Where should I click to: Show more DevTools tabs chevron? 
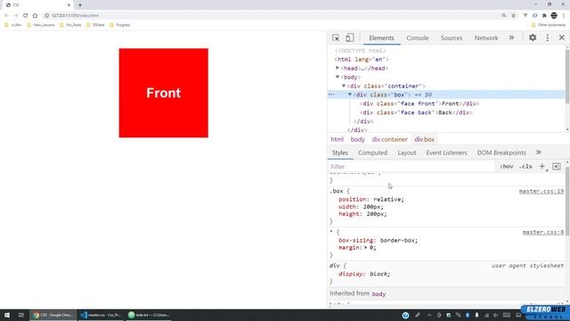point(511,37)
